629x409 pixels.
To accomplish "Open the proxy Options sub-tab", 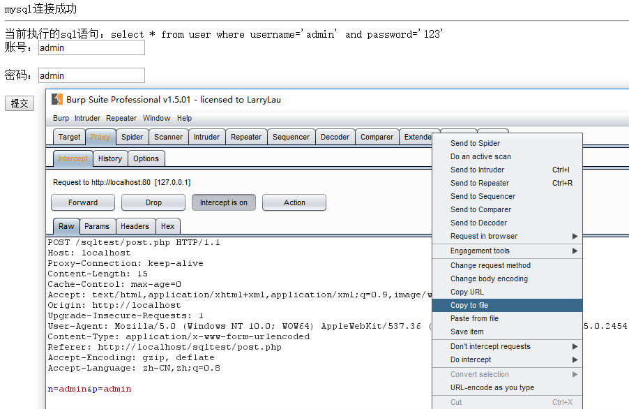I will [x=146, y=158].
